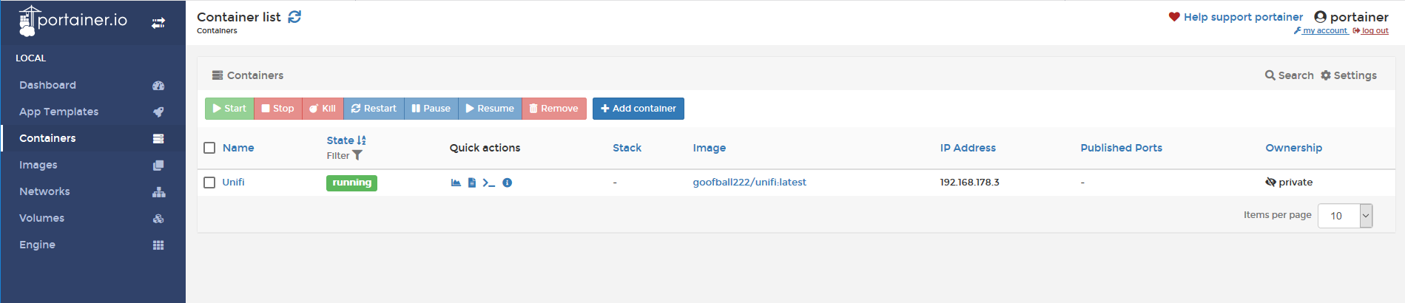
Task: Sort by the Image column header
Action: coord(710,148)
